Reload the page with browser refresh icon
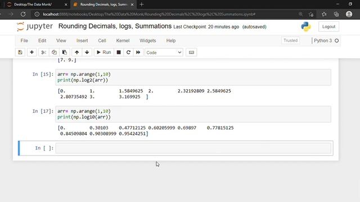The image size is (360, 202). point(23,14)
